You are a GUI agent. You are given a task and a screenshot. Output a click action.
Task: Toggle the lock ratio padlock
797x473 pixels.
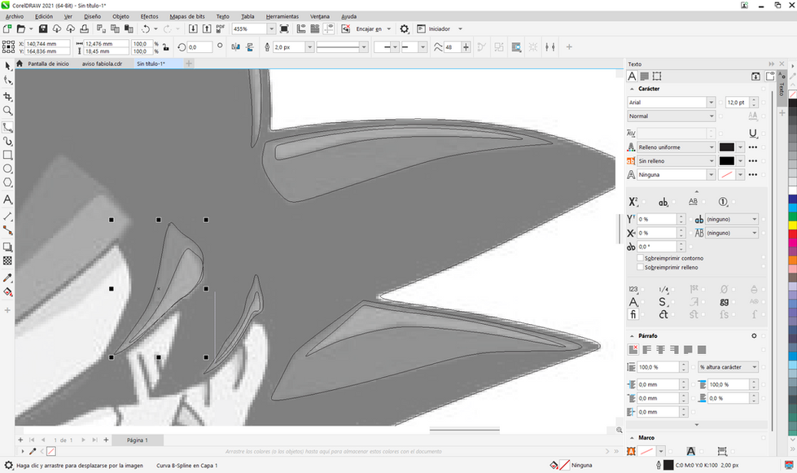click(x=166, y=47)
